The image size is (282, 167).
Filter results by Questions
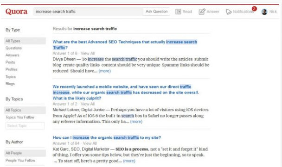[13, 48]
